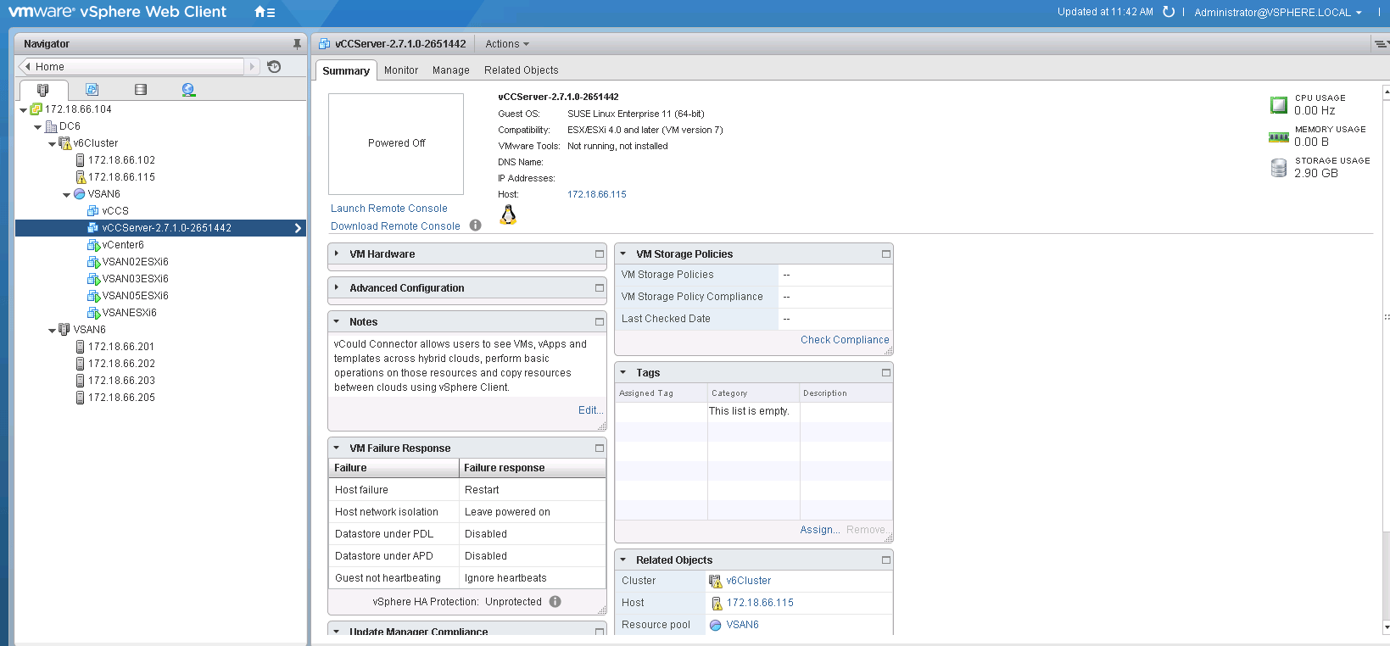
Task: Click the Edit... link in Notes
Action: [591, 410]
